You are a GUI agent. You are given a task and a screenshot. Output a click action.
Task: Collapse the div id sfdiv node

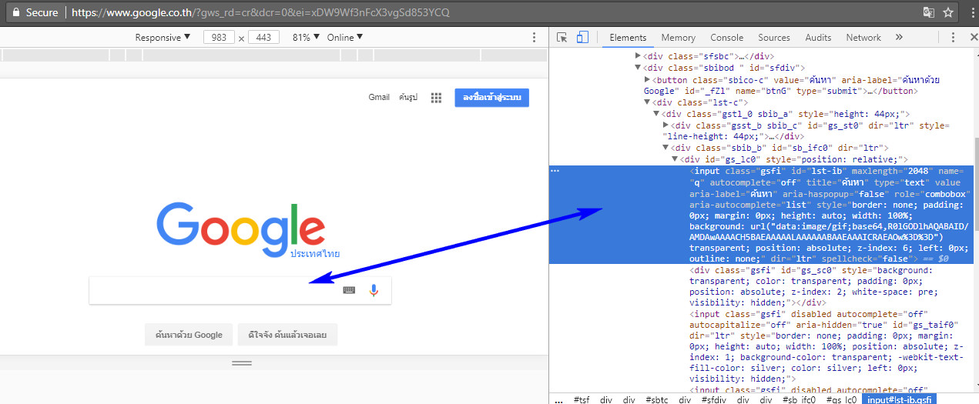click(638, 68)
